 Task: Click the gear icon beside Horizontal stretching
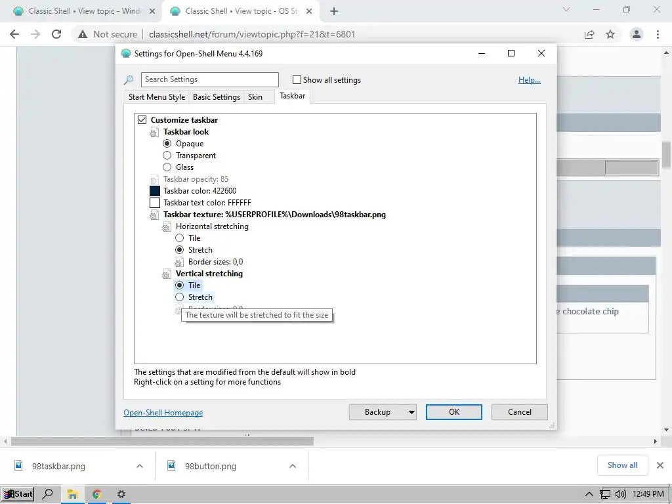point(166,226)
